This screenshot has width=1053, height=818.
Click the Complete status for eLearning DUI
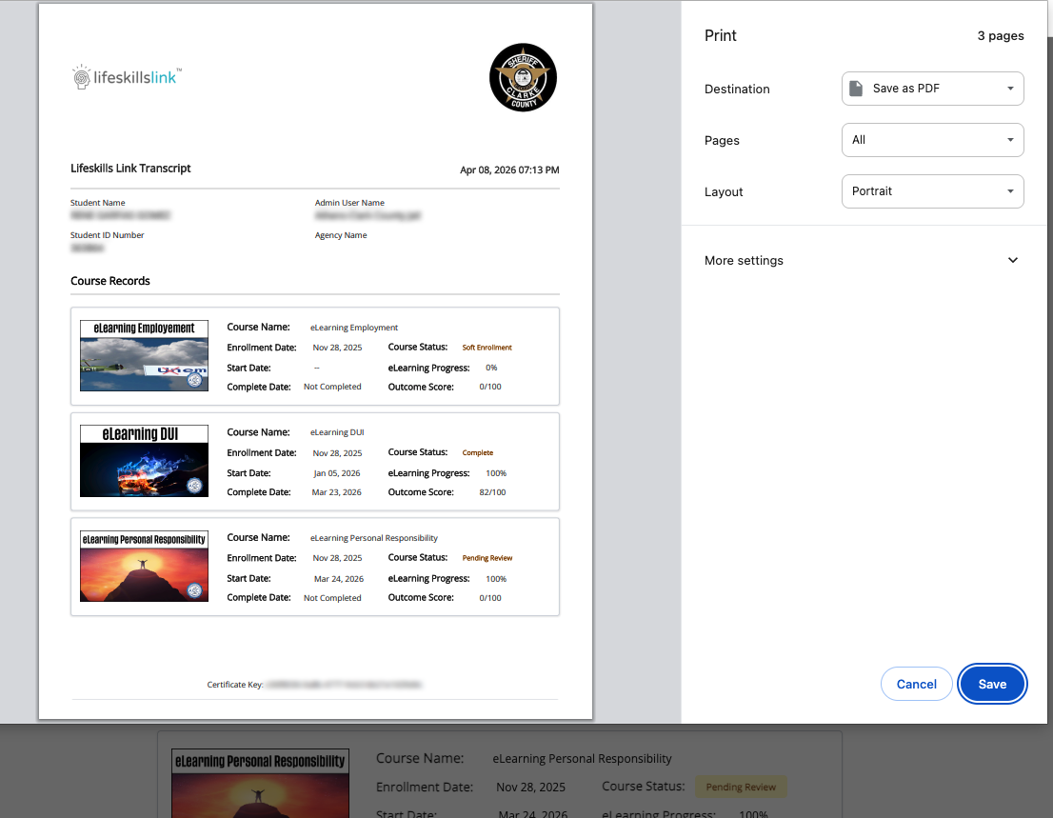(477, 453)
